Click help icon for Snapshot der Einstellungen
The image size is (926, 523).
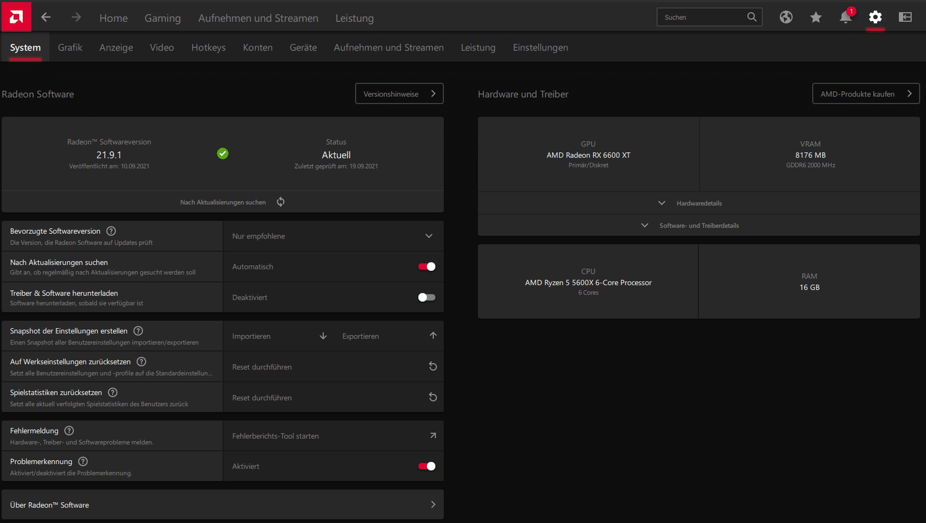pyautogui.click(x=138, y=331)
